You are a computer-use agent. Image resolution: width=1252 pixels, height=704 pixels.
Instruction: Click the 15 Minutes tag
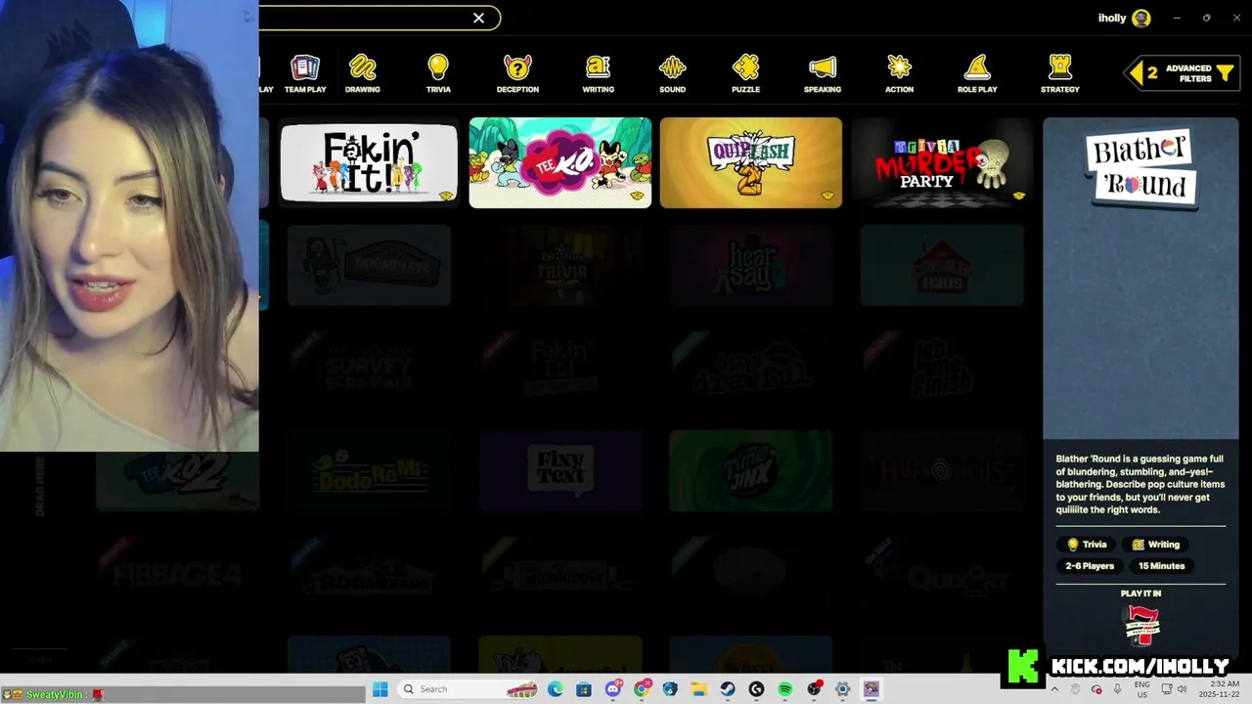[x=1161, y=566]
